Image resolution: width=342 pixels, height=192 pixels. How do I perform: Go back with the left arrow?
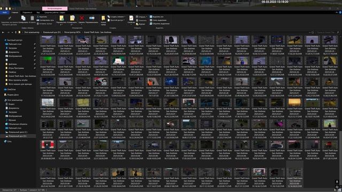(x=3, y=32)
